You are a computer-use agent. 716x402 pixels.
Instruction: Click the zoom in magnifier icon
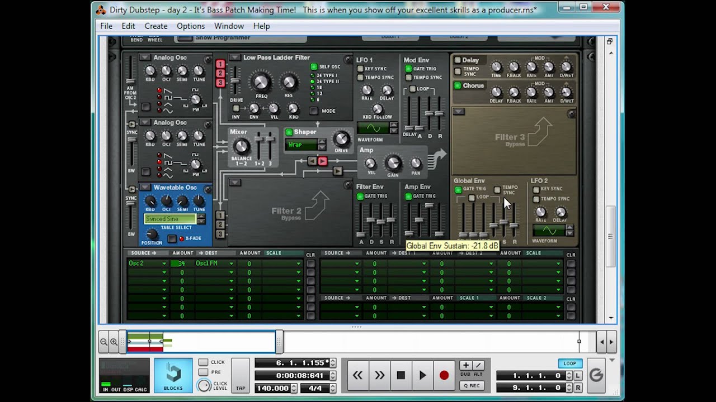point(114,342)
